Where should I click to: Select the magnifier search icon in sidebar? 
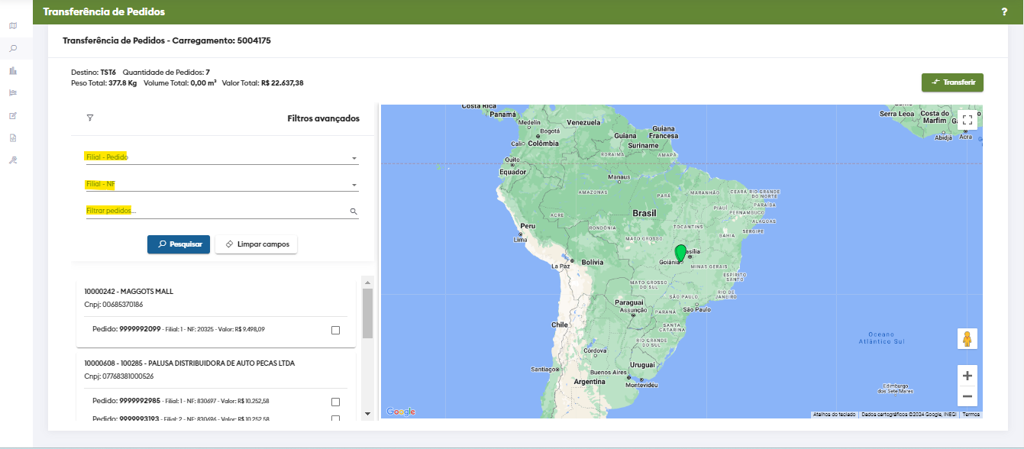[13, 48]
